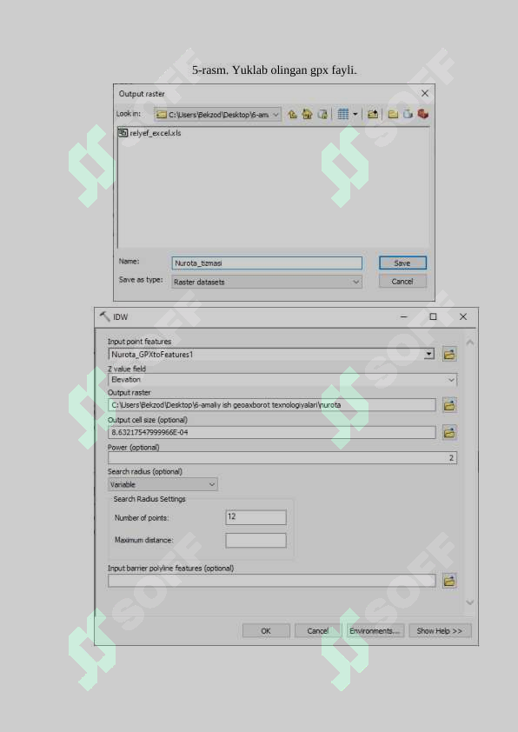Open the Connect To Folder icon
Screen dimensions: 518x732
click(372, 114)
